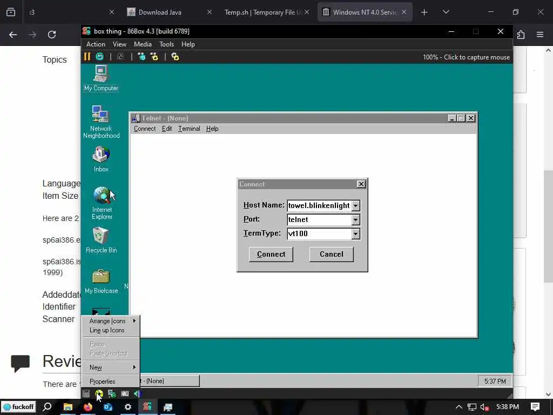Image resolution: width=553 pixels, height=415 pixels.
Task: Open 86Box Action menu
Action: (96, 44)
